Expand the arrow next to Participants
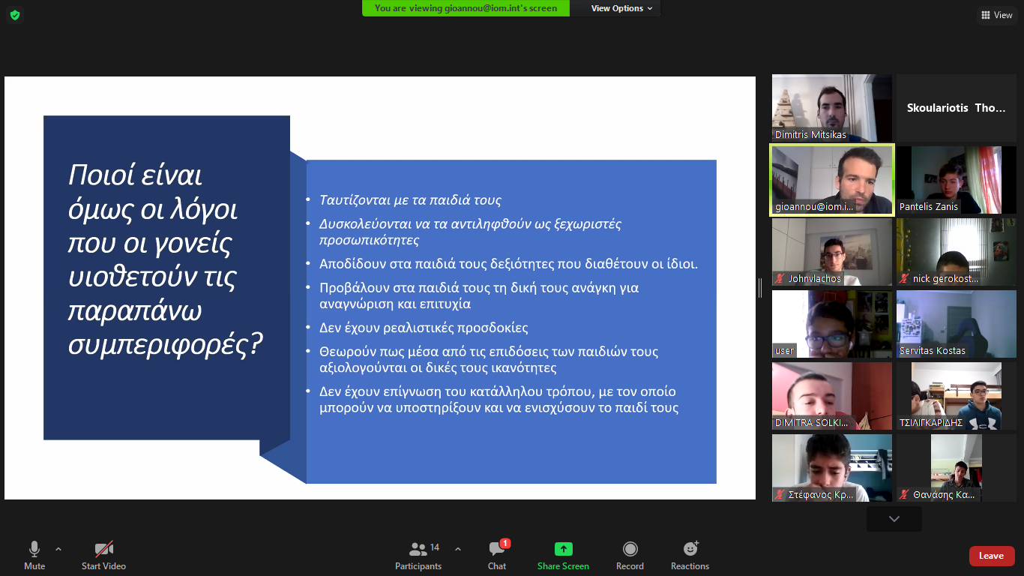Image resolution: width=1024 pixels, height=576 pixels. (458, 548)
